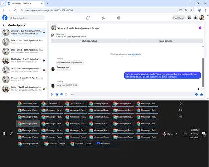Open Christopher's 2 bed 1 bath conversation
This screenshot has height=167, width=209.
[23, 61]
